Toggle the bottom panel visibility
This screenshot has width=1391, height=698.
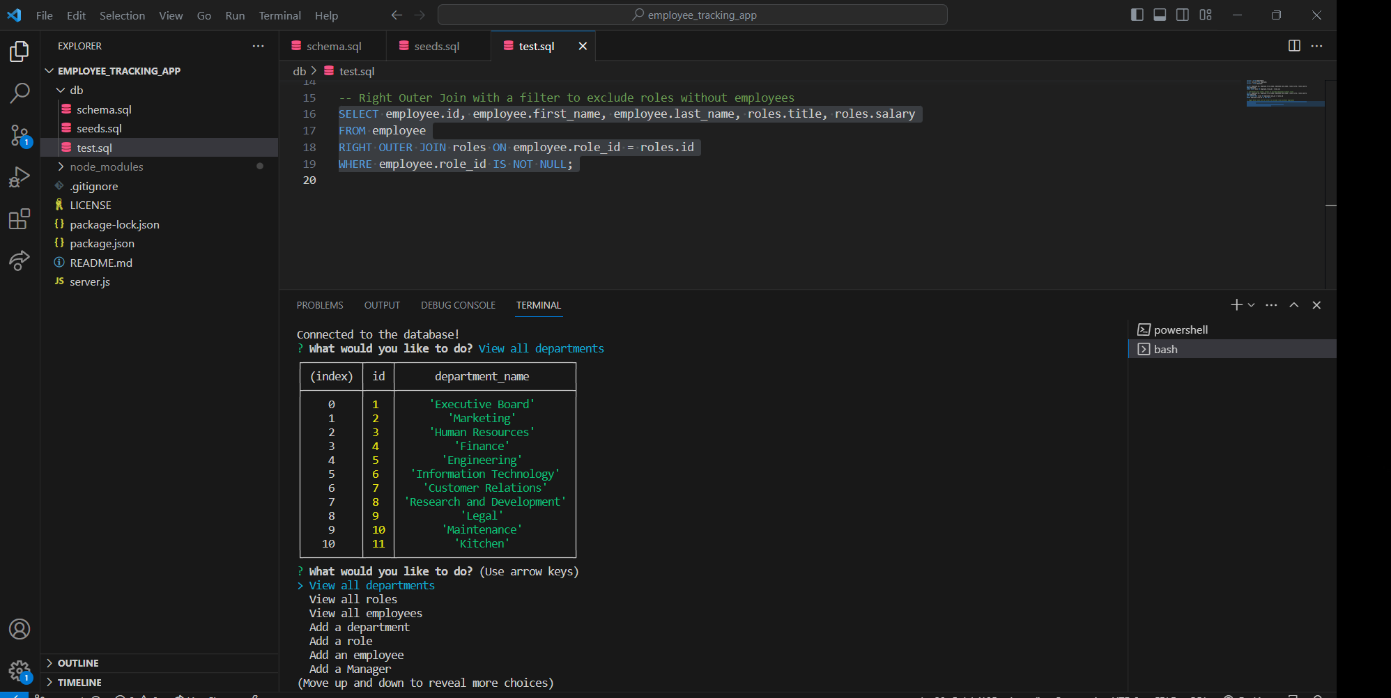point(1159,15)
